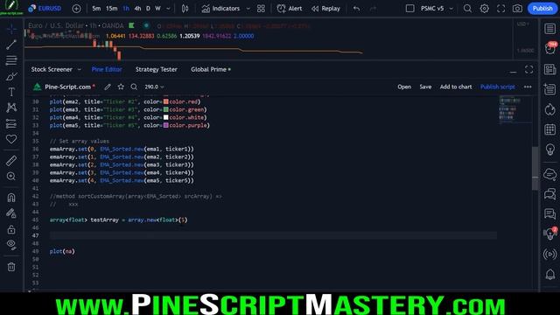The image size is (560, 315).
Task: Select the trend line tool
Action: [11, 45]
